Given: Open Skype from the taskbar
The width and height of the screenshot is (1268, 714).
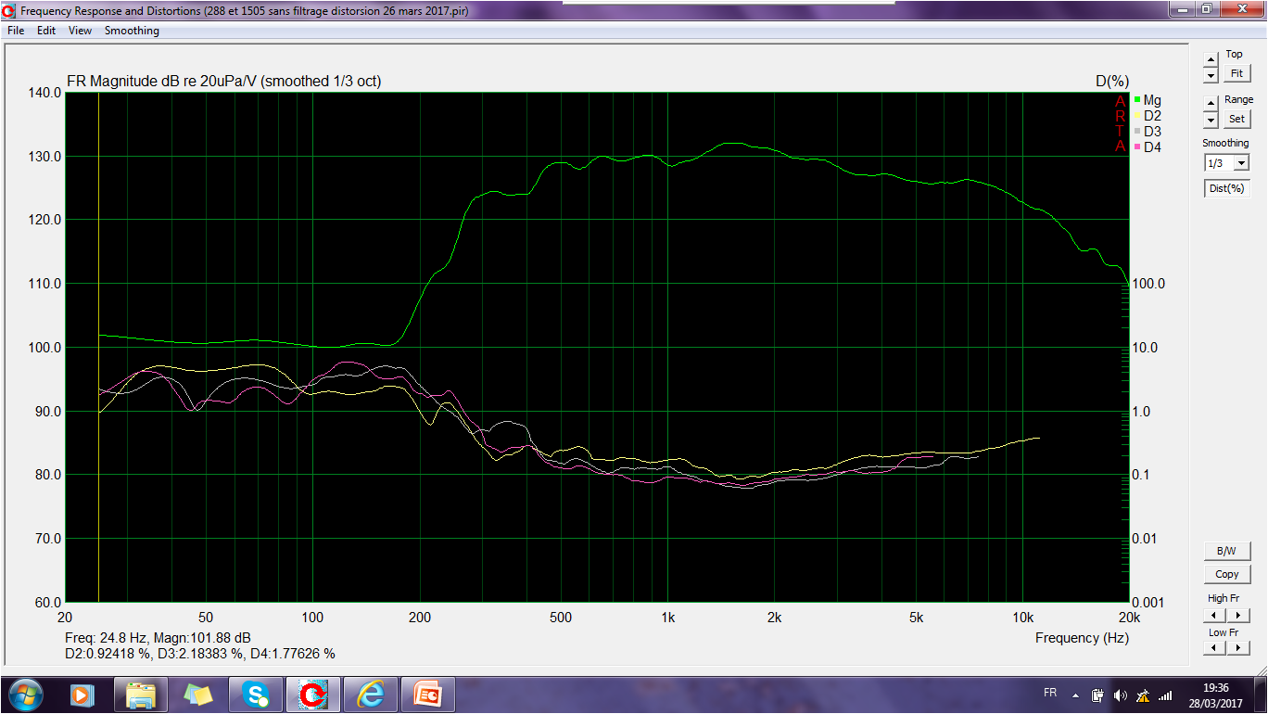Looking at the screenshot, I should pyautogui.click(x=255, y=694).
